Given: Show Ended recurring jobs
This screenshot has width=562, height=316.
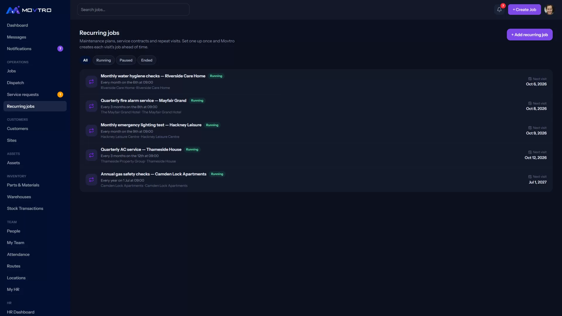Looking at the screenshot, I should point(147,60).
